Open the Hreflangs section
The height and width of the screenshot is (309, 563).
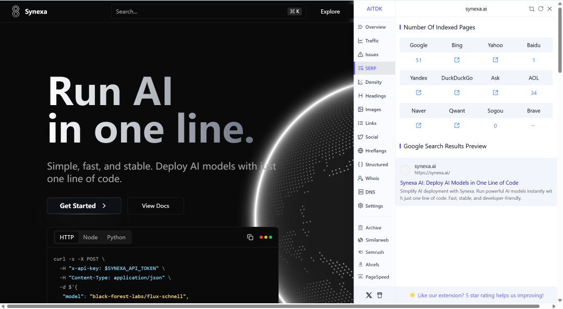point(374,151)
